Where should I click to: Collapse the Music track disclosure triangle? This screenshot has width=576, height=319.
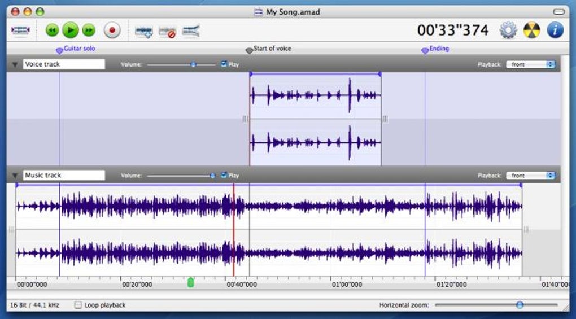[15, 176]
